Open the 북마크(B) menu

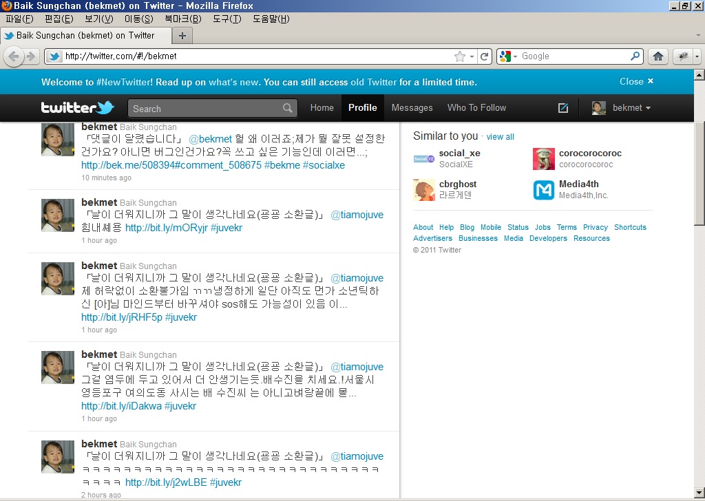183,19
